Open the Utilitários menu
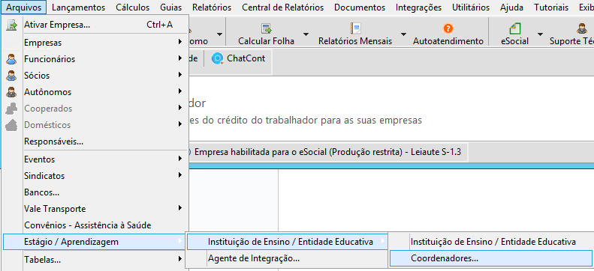The width and height of the screenshot is (594, 271). pos(471,7)
